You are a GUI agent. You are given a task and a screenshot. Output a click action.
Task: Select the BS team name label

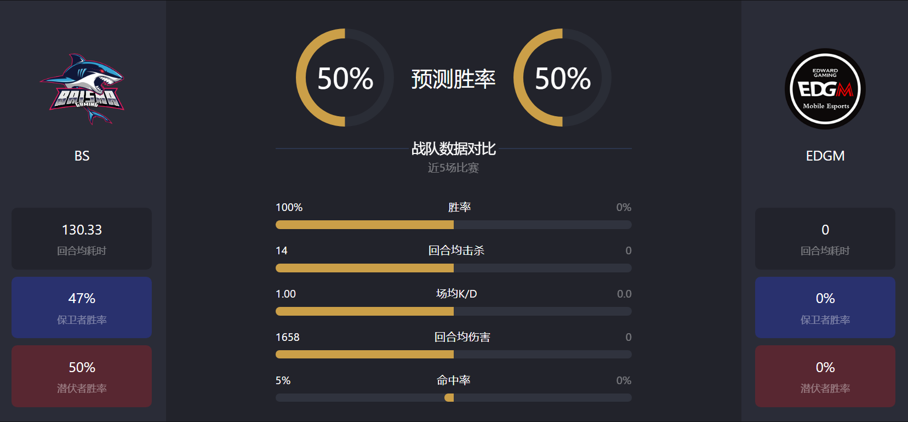(x=82, y=156)
